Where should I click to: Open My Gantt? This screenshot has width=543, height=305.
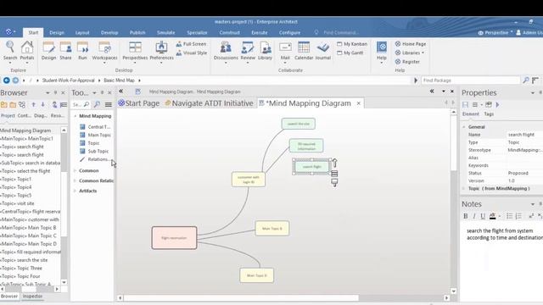[x=350, y=53]
